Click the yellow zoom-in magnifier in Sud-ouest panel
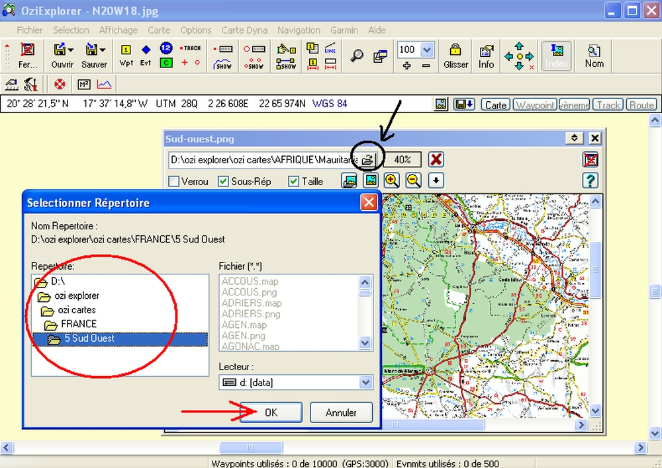662x468 pixels. tap(391, 180)
